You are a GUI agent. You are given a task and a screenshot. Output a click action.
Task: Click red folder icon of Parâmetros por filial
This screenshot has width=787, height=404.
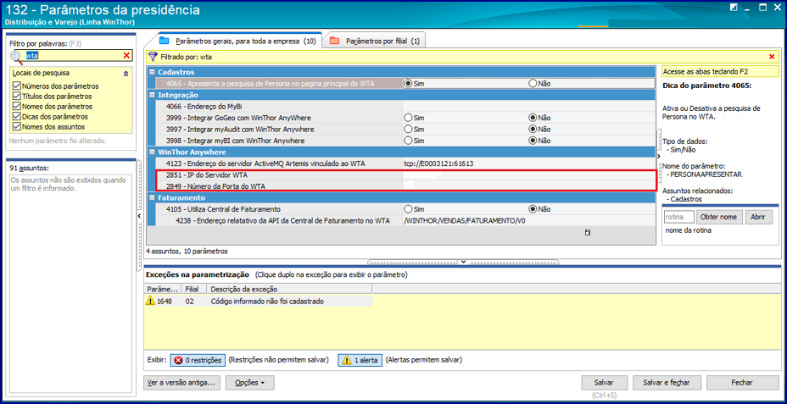pyautogui.click(x=334, y=41)
